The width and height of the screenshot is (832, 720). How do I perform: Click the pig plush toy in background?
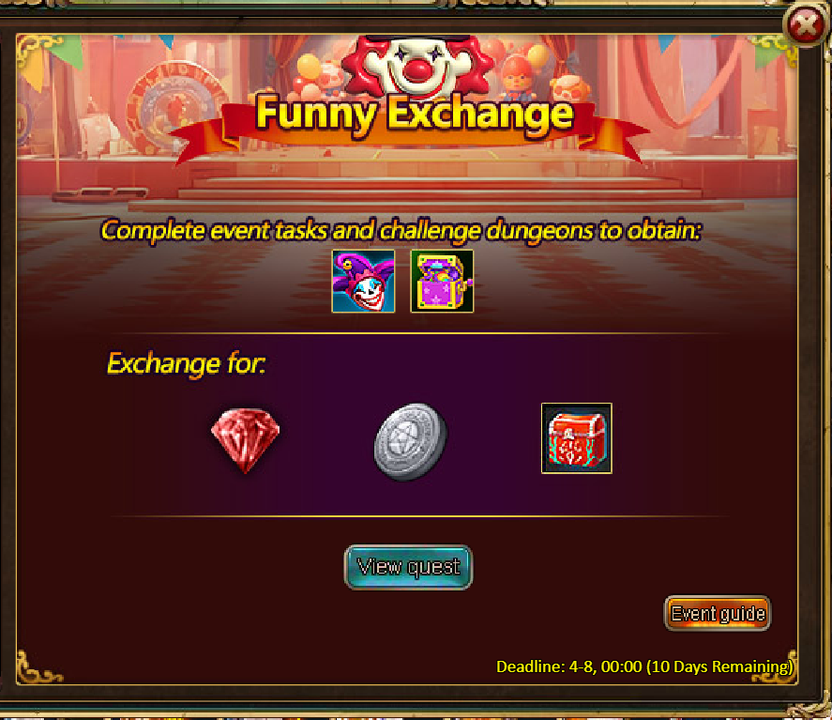pyautogui.click(x=570, y=88)
